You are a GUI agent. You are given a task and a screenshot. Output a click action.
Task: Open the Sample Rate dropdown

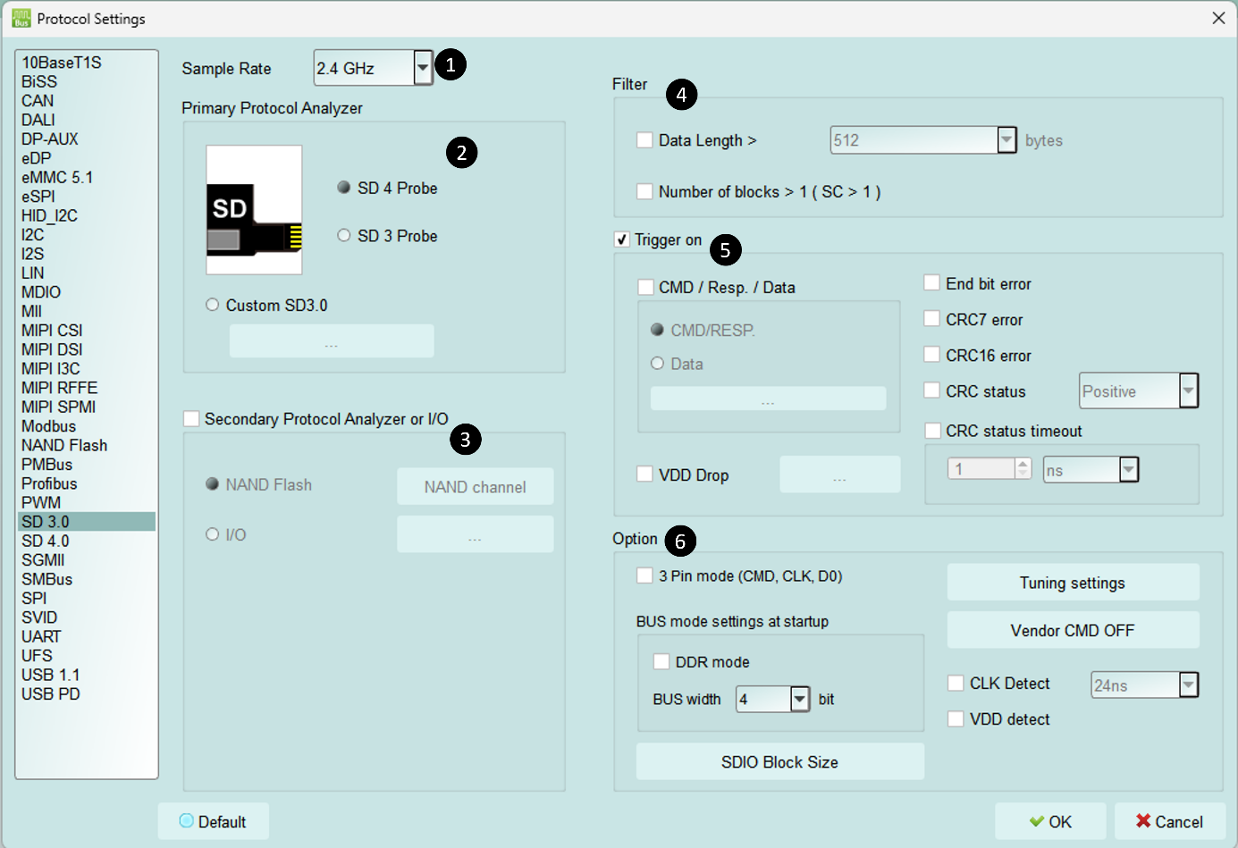coord(423,68)
